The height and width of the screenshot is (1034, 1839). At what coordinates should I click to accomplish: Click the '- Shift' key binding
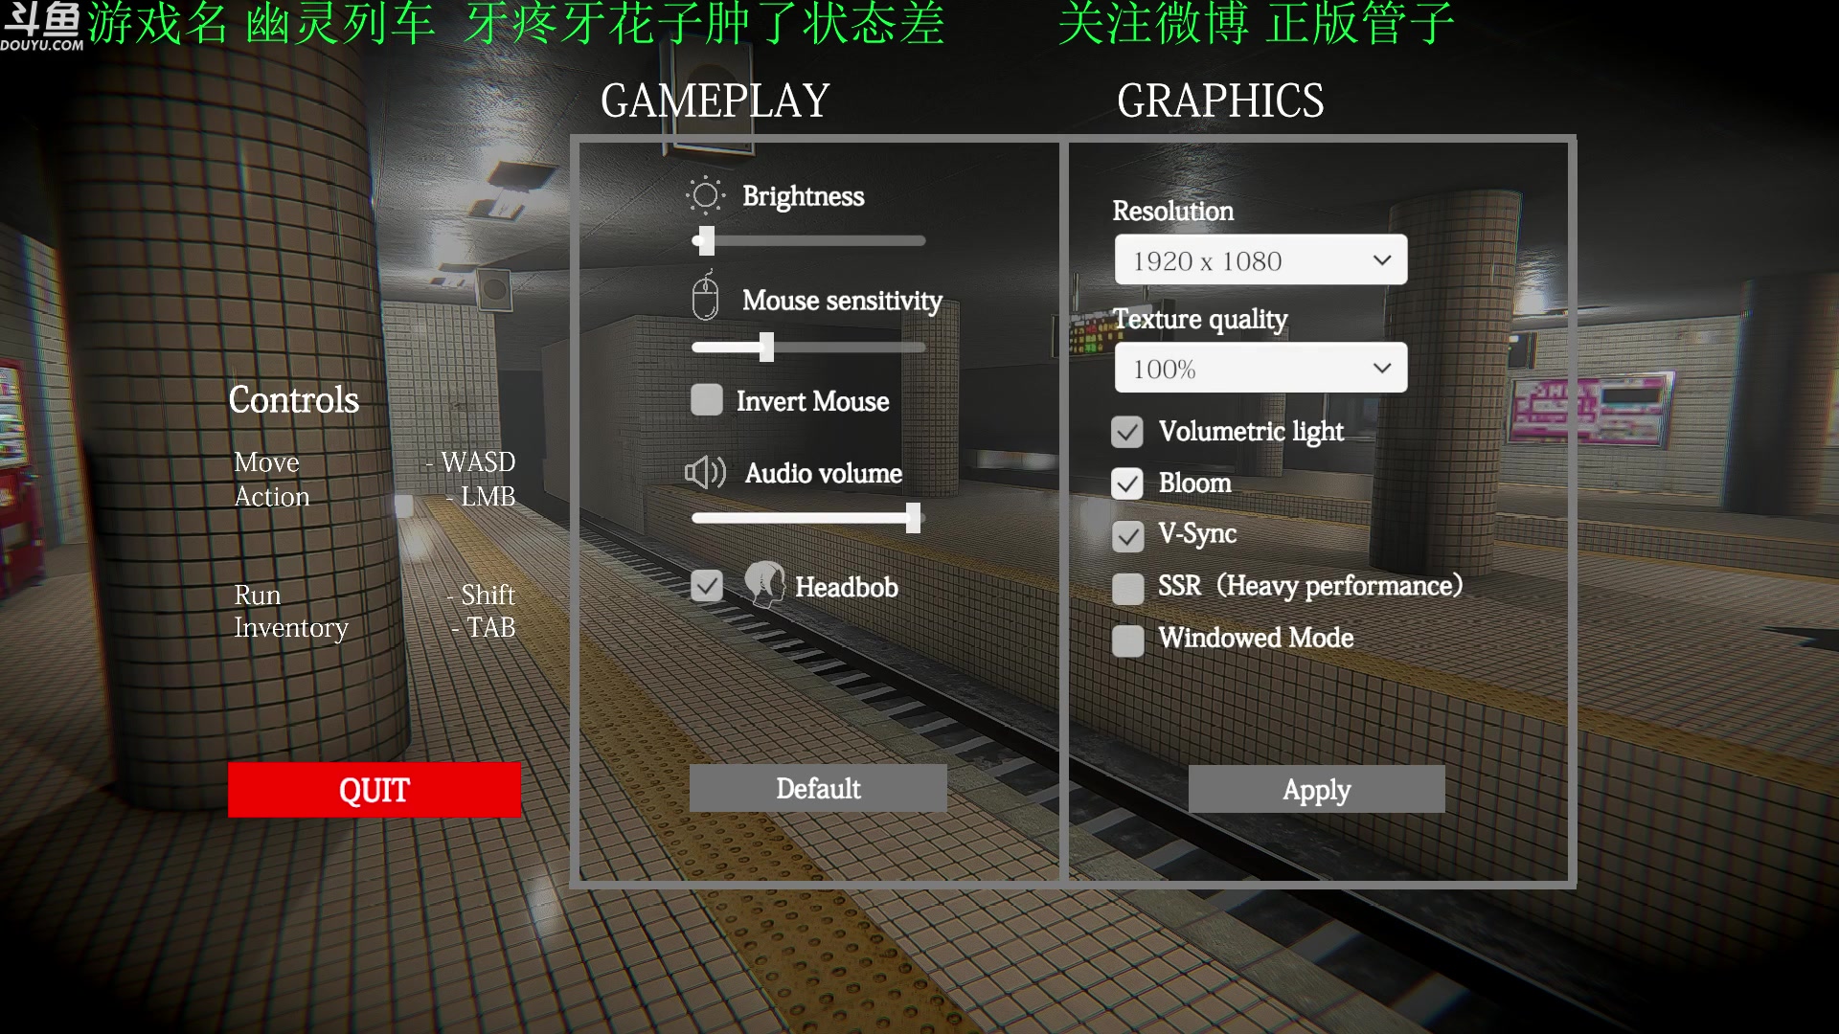(x=481, y=595)
